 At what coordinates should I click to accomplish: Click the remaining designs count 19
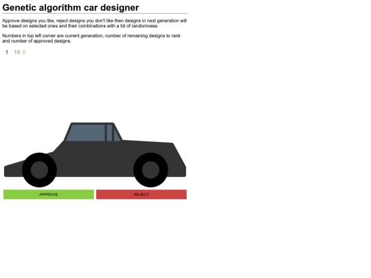pyautogui.click(x=16, y=52)
